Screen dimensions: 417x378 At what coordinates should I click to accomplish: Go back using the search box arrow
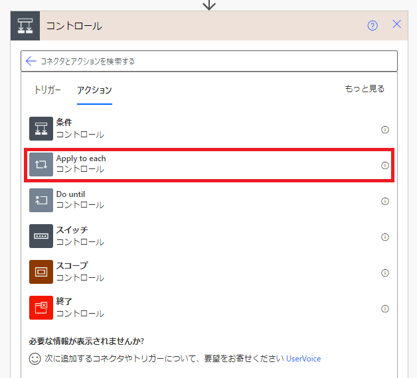[x=31, y=61]
